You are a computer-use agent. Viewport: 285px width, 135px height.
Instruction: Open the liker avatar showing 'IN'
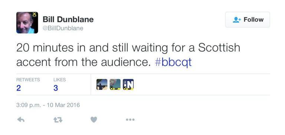(x=128, y=84)
